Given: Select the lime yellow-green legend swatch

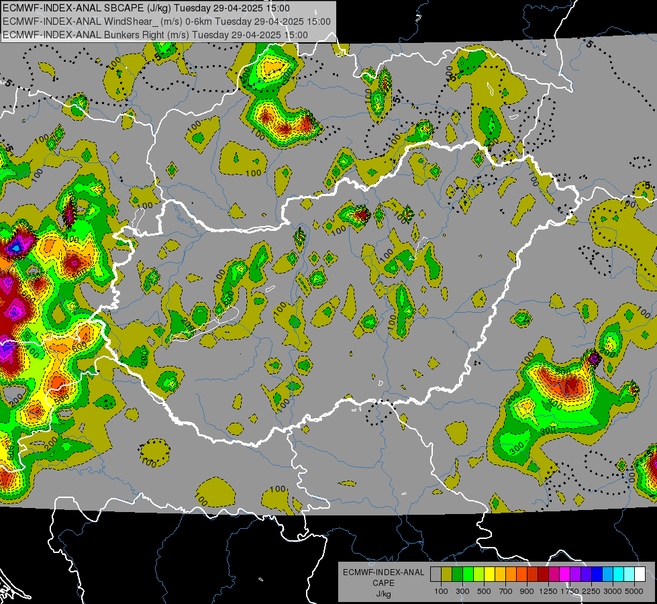Looking at the screenshot, I should pyautogui.click(x=478, y=574).
